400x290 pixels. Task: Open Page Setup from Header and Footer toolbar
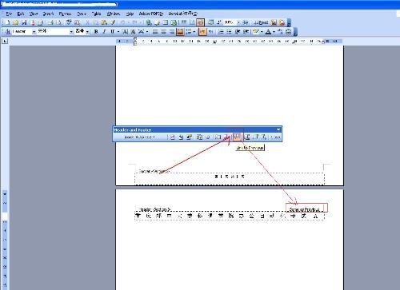218,137
